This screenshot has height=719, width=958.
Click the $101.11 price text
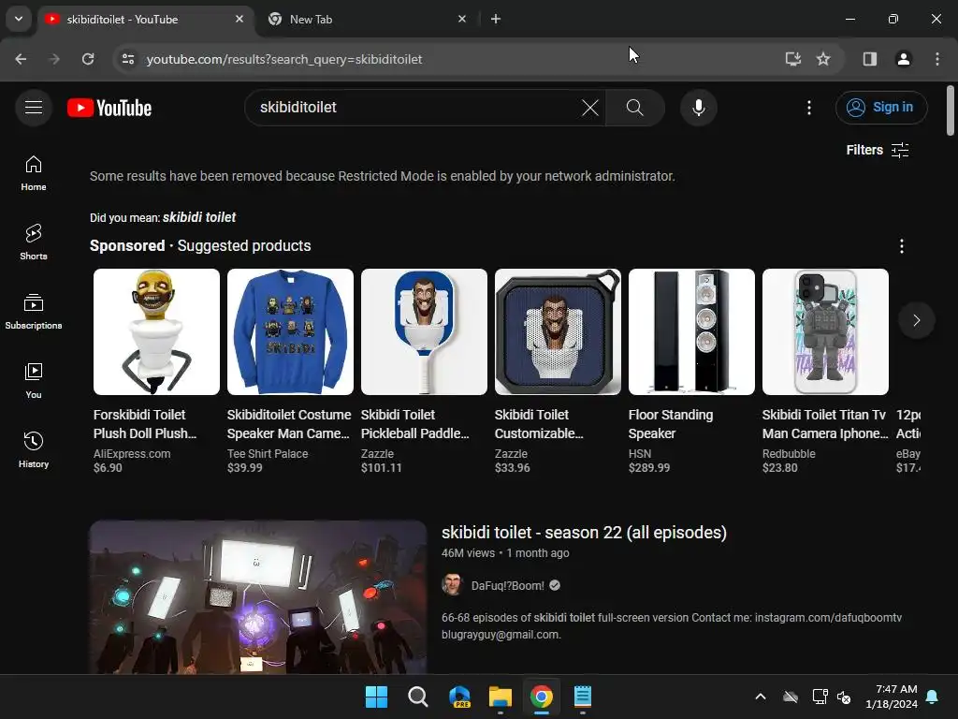coord(382,468)
